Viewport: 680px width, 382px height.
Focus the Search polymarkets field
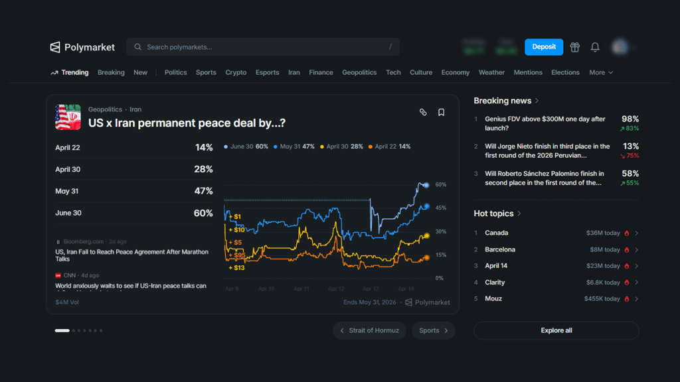click(x=263, y=47)
